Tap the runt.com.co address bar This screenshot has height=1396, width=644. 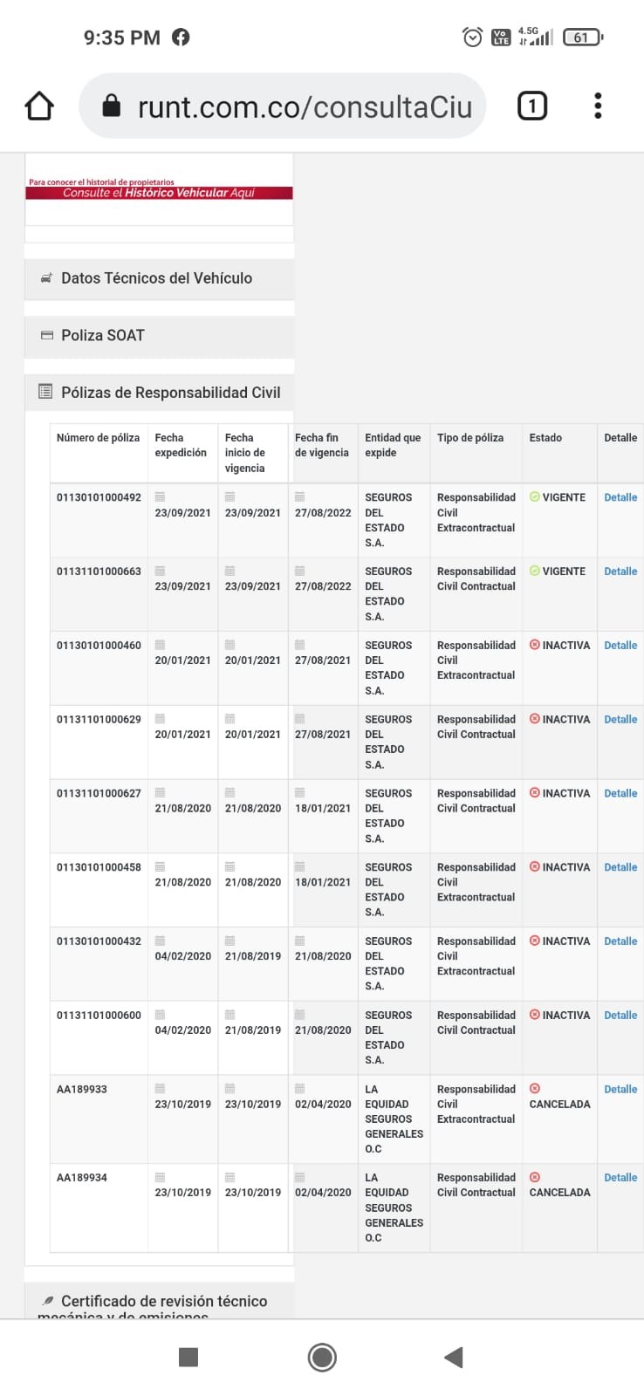[x=304, y=106]
